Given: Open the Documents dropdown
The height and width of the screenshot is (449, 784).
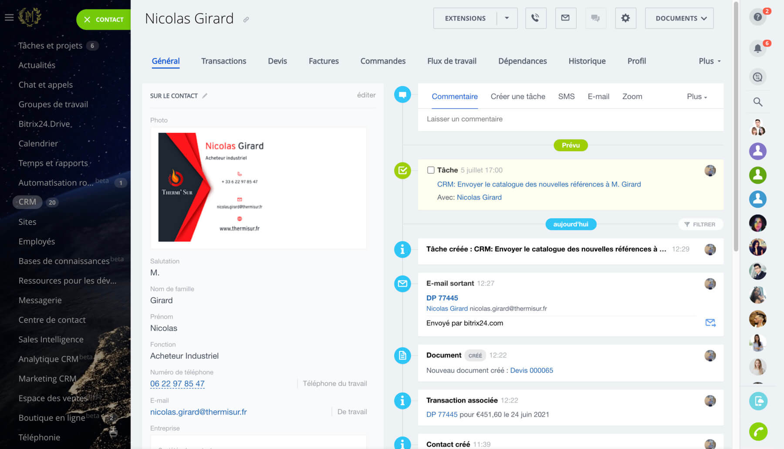Looking at the screenshot, I should point(679,18).
